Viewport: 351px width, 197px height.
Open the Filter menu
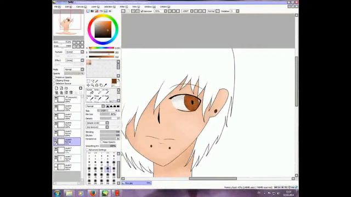(123, 7)
